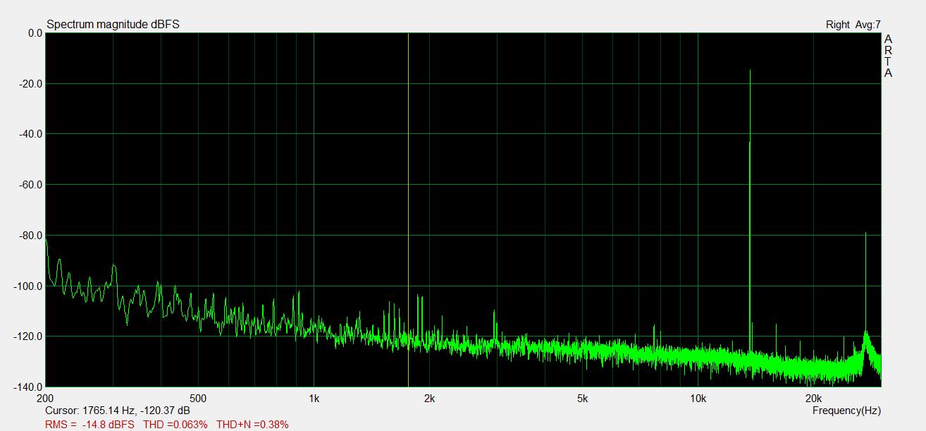This screenshot has width=926, height=431.
Task: Click the 'THD =0.063%' value
Action: click(175, 425)
